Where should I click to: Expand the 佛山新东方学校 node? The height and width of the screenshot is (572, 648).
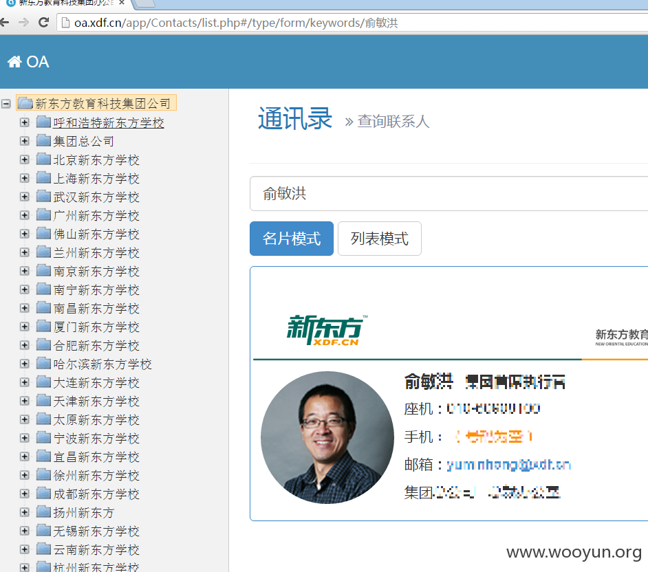(x=24, y=234)
